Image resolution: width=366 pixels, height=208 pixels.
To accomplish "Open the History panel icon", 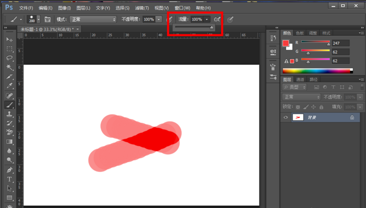I will pos(273,38).
